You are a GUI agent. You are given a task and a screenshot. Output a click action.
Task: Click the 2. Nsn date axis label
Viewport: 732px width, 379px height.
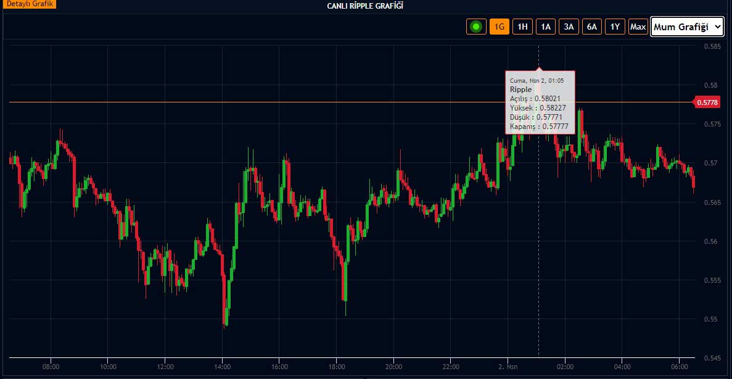pos(508,367)
